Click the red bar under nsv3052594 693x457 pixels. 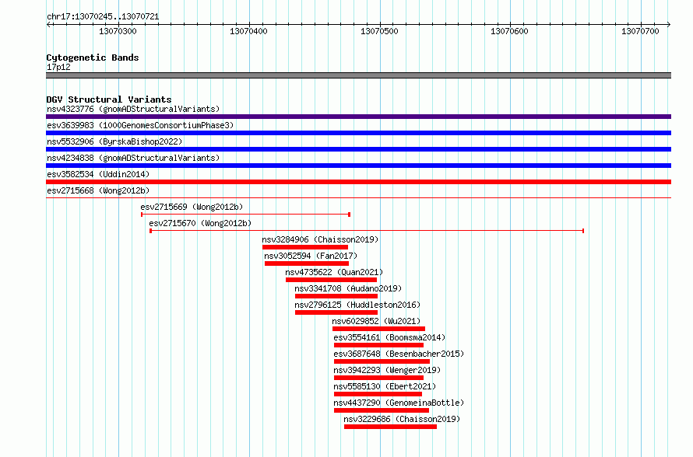(x=307, y=263)
